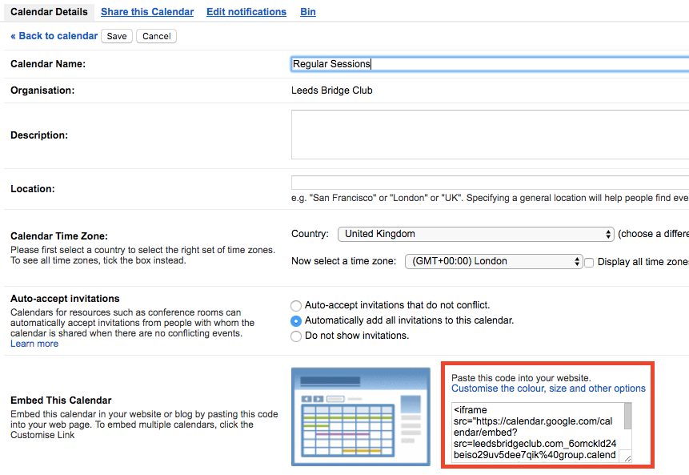This screenshot has height=475, width=689.
Task: Open Customise the colour, size and other options
Action: click(x=548, y=388)
